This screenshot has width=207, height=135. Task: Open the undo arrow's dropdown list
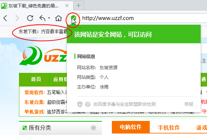[x=49, y=18]
